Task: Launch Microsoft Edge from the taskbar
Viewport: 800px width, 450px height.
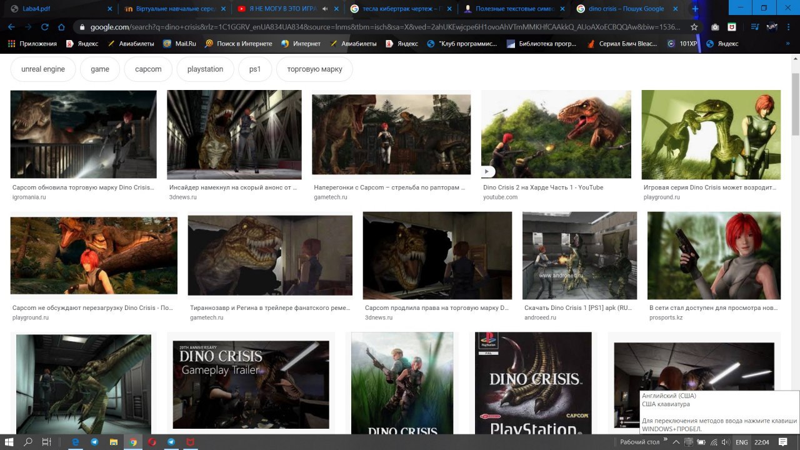Action: [76, 442]
